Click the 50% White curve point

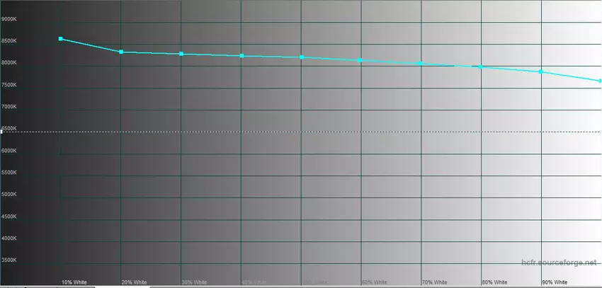[x=302, y=57]
